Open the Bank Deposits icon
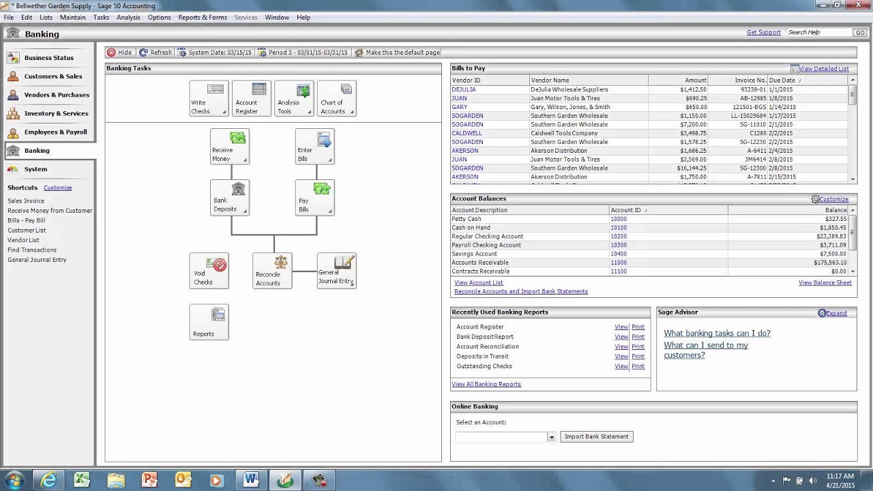The image size is (873, 491). coord(230,197)
